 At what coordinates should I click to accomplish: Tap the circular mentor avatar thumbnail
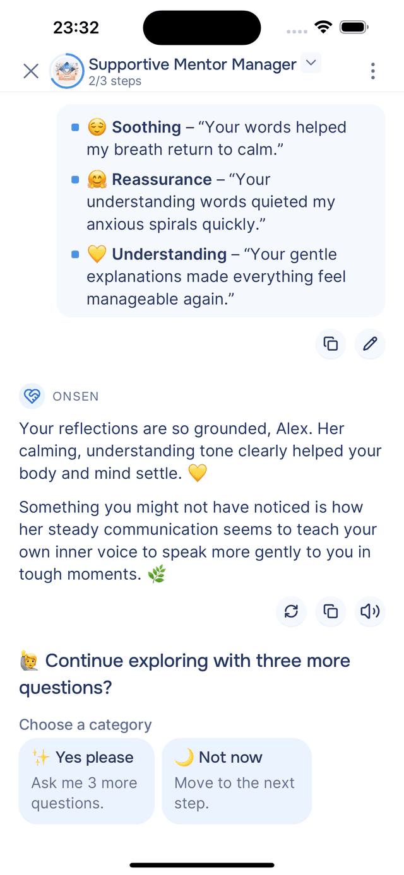[x=66, y=71]
